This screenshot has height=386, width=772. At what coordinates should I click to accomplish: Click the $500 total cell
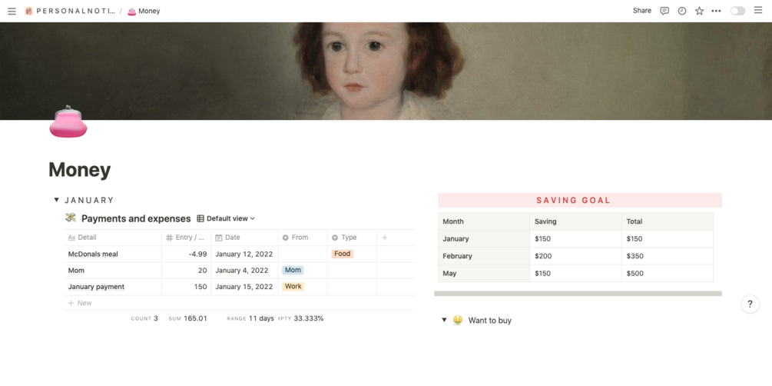[667, 273]
